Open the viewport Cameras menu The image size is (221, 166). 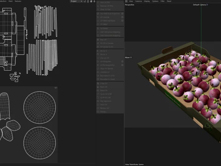(138, 1)
